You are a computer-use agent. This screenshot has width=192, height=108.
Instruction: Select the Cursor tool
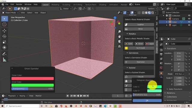tap(4, 24)
